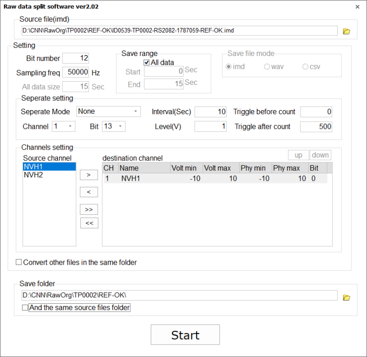
Task: Move selected channel to destination with > button
Action: (89, 175)
